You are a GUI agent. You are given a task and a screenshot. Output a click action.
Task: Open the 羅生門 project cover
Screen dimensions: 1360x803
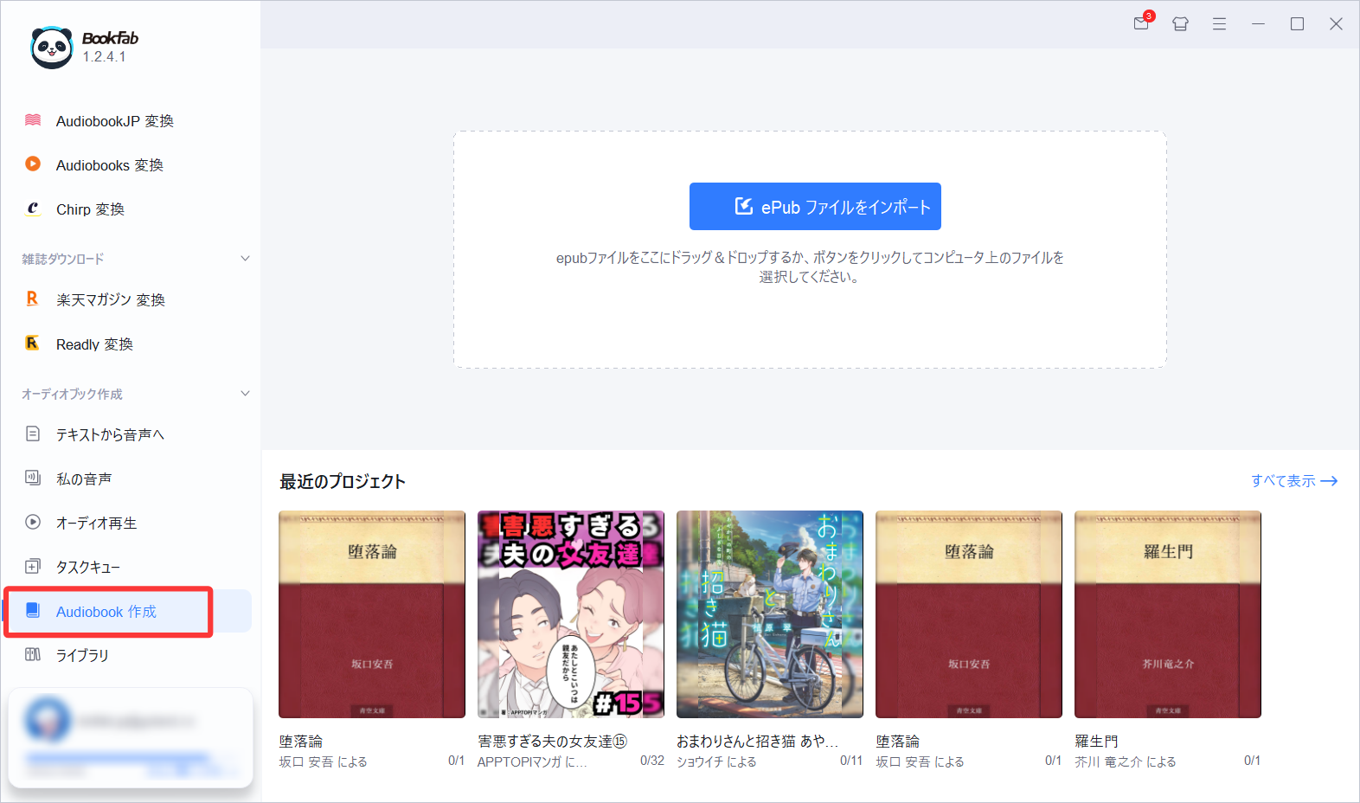1168,614
